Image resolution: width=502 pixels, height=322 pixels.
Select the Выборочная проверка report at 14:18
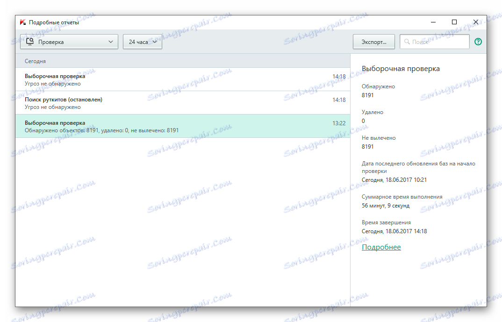183,79
